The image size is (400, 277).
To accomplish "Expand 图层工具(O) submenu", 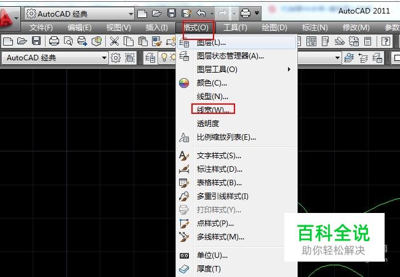I will (x=237, y=70).
